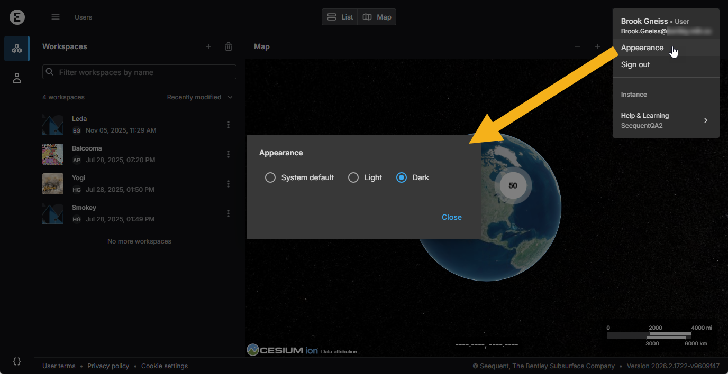Close the Appearance dialog
The height and width of the screenshot is (374, 728).
tap(451, 217)
